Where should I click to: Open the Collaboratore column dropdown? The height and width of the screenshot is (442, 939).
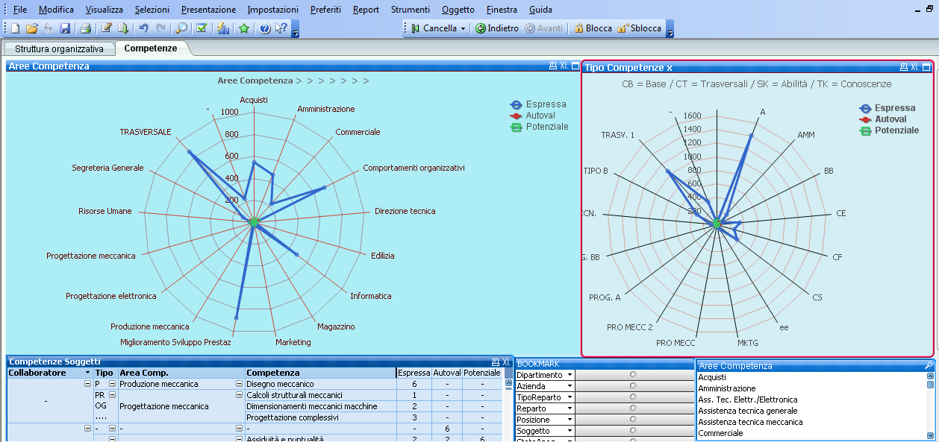(88, 373)
